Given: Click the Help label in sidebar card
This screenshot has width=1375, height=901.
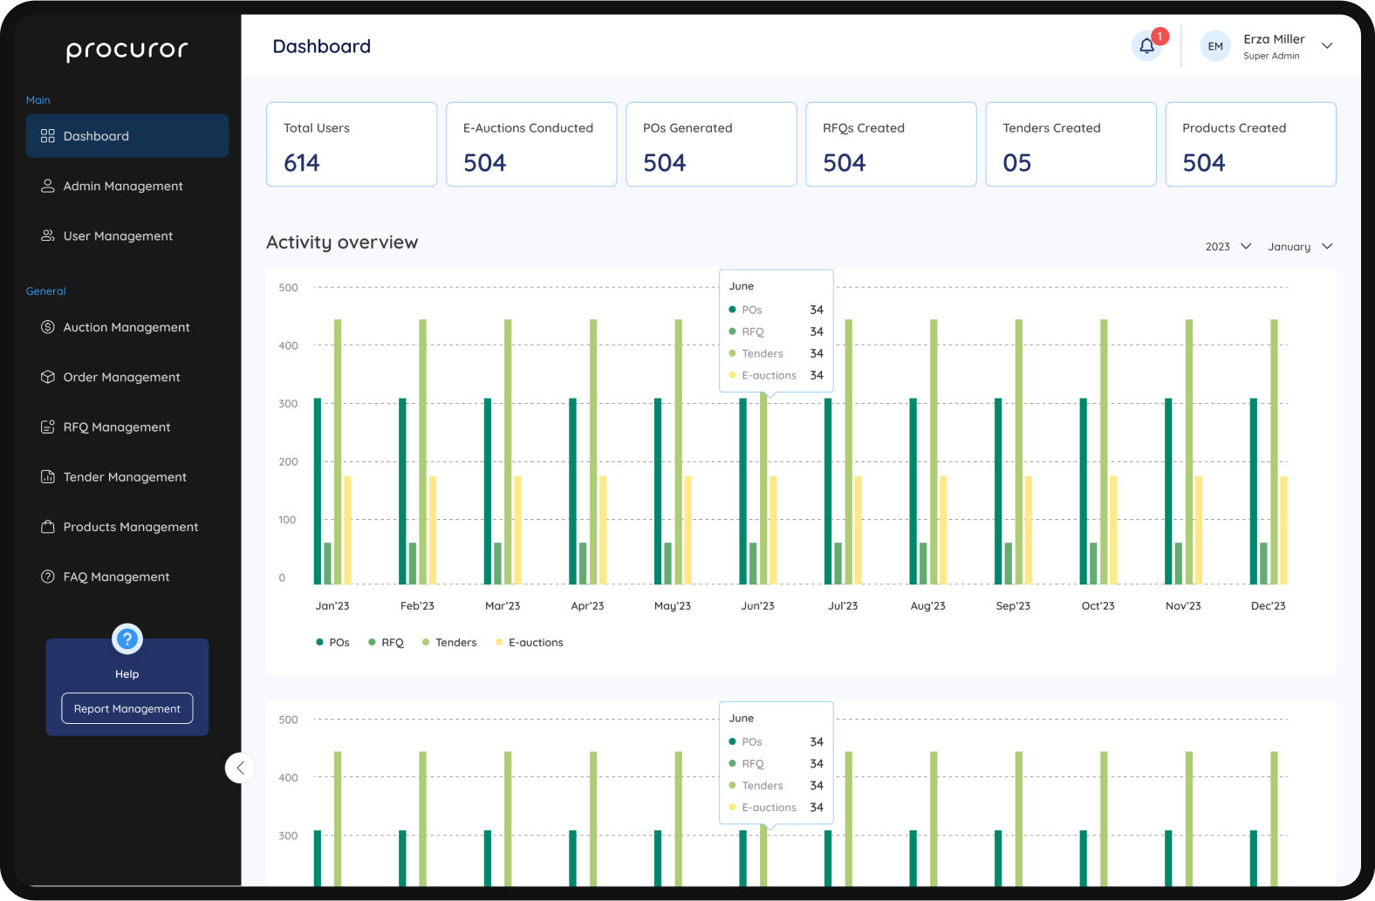Looking at the screenshot, I should pyautogui.click(x=127, y=674).
